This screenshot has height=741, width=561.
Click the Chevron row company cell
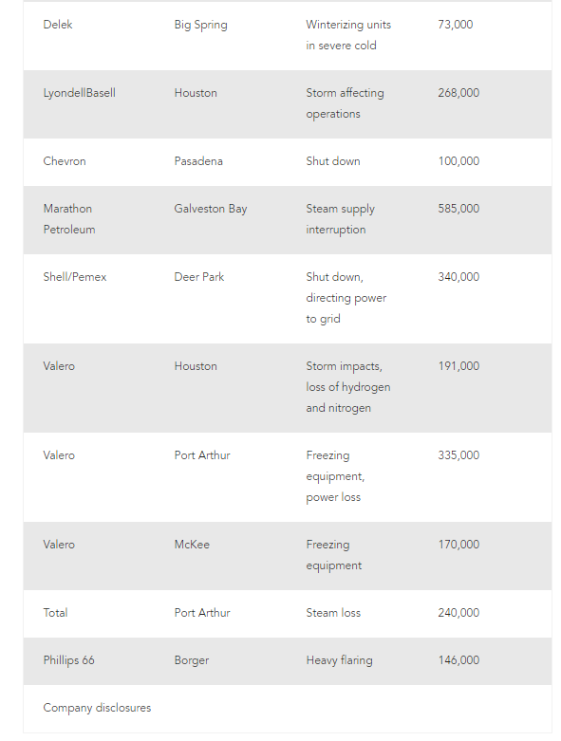(65, 161)
